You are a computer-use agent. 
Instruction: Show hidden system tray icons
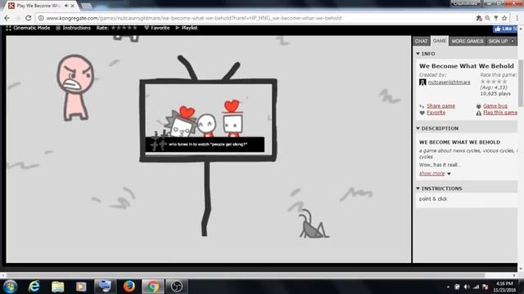tap(448, 287)
